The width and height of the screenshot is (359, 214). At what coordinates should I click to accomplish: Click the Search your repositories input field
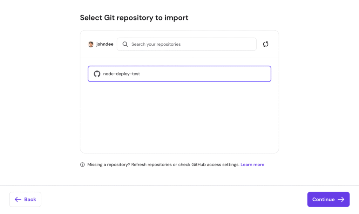tap(187, 44)
